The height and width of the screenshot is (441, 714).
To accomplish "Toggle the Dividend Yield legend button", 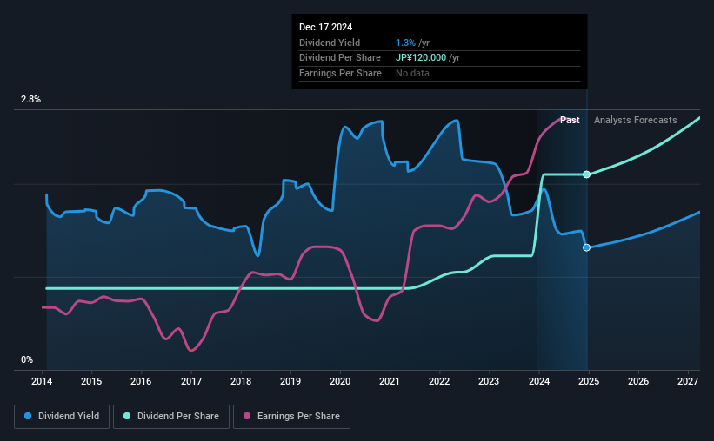I will click(x=62, y=417).
